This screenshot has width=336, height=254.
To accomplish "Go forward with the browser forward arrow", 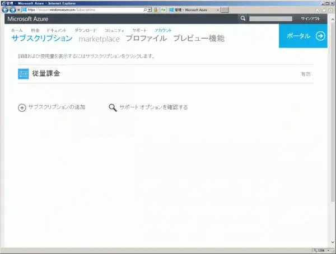I will [13, 10].
